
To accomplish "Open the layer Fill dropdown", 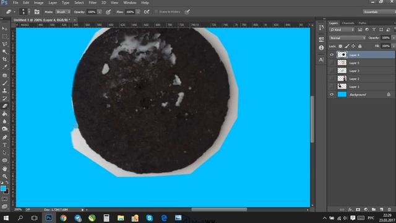I will point(394,46).
